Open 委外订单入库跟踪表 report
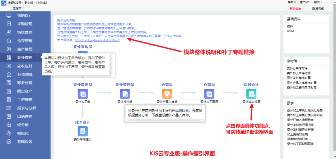 click(x=300, y=120)
